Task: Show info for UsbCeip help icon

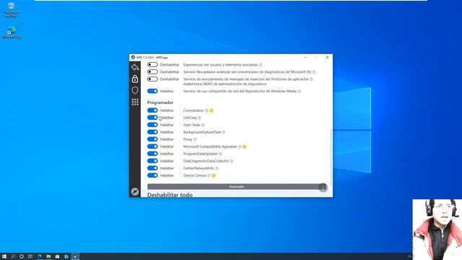Action: (199, 118)
